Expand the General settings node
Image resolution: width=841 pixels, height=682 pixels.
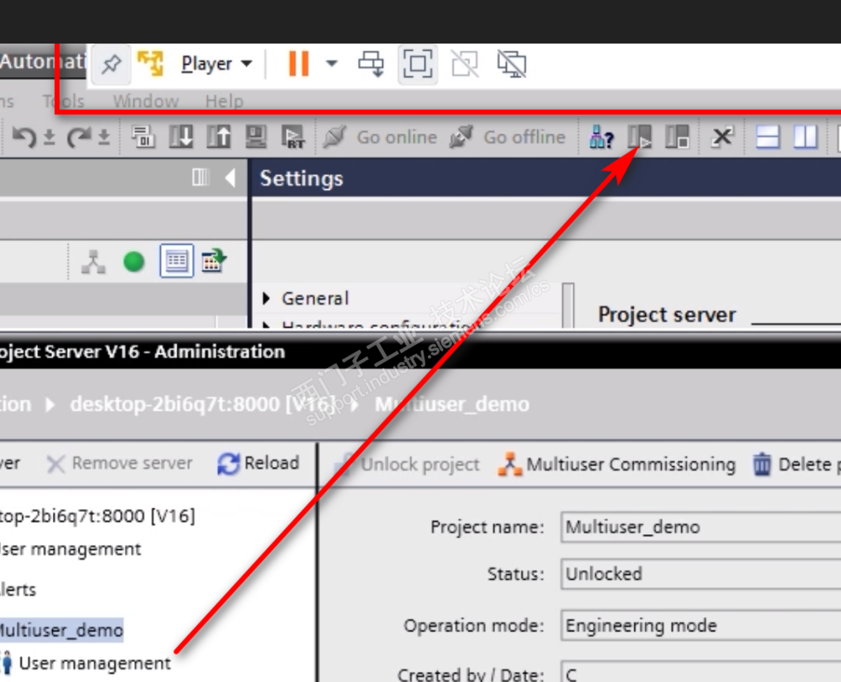click(x=267, y=298)
